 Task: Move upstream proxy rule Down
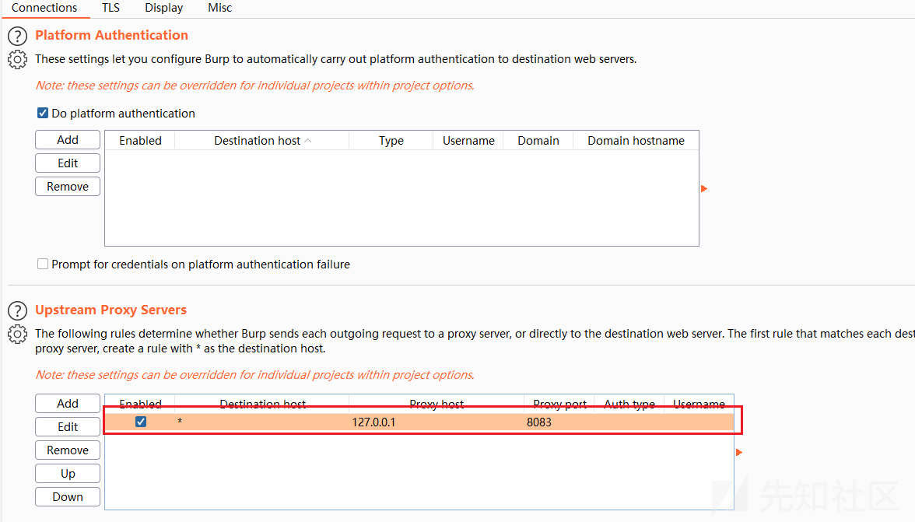point(68,497)
